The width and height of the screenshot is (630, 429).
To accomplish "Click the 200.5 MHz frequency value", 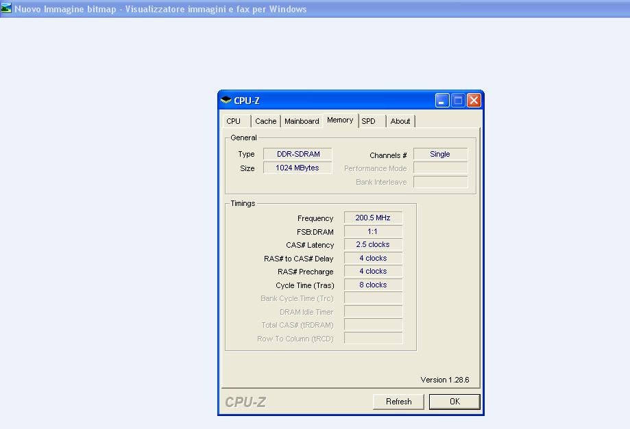I will 373,218.
